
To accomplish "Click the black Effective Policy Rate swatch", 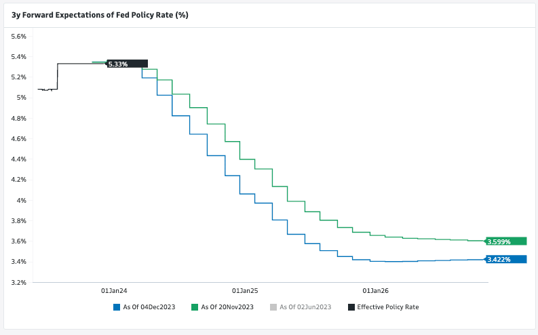I will (x=351, y=307).
